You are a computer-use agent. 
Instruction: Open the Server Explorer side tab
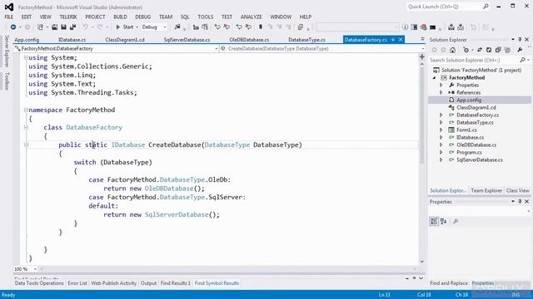tap(7, 51)
